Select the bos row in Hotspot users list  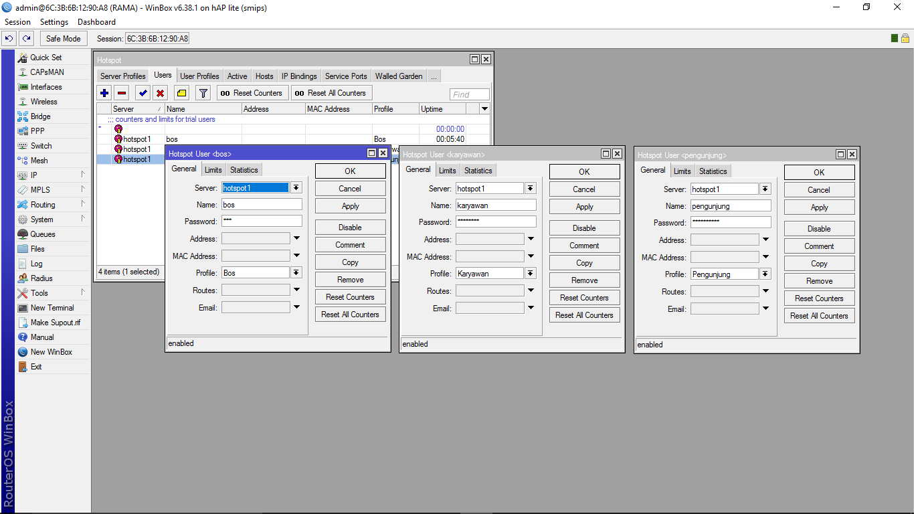293,139
